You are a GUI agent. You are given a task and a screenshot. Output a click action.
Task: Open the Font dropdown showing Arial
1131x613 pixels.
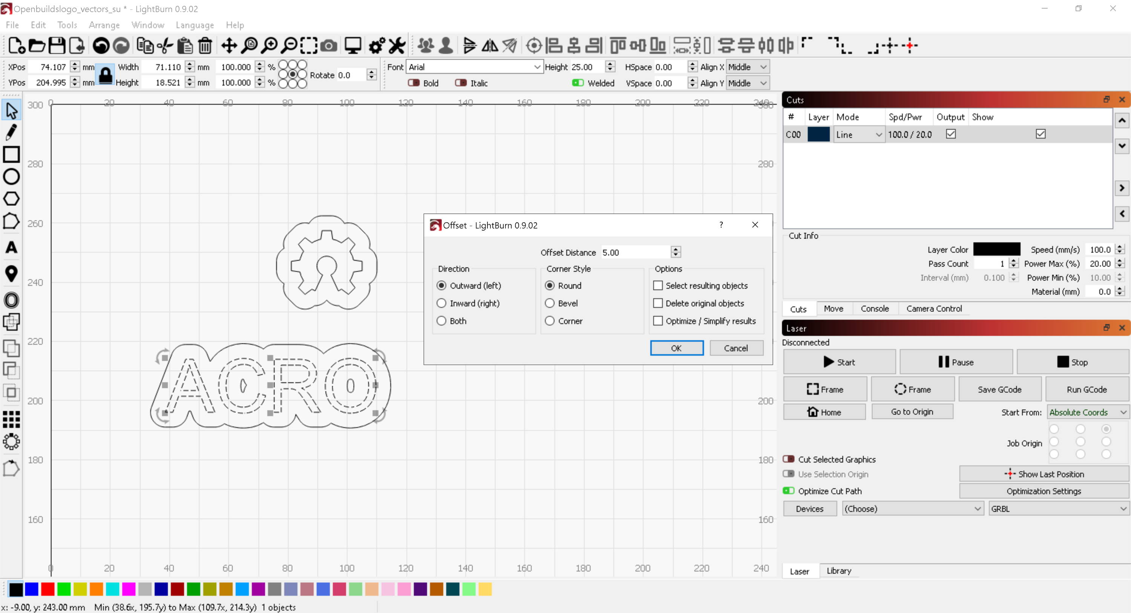475,67
